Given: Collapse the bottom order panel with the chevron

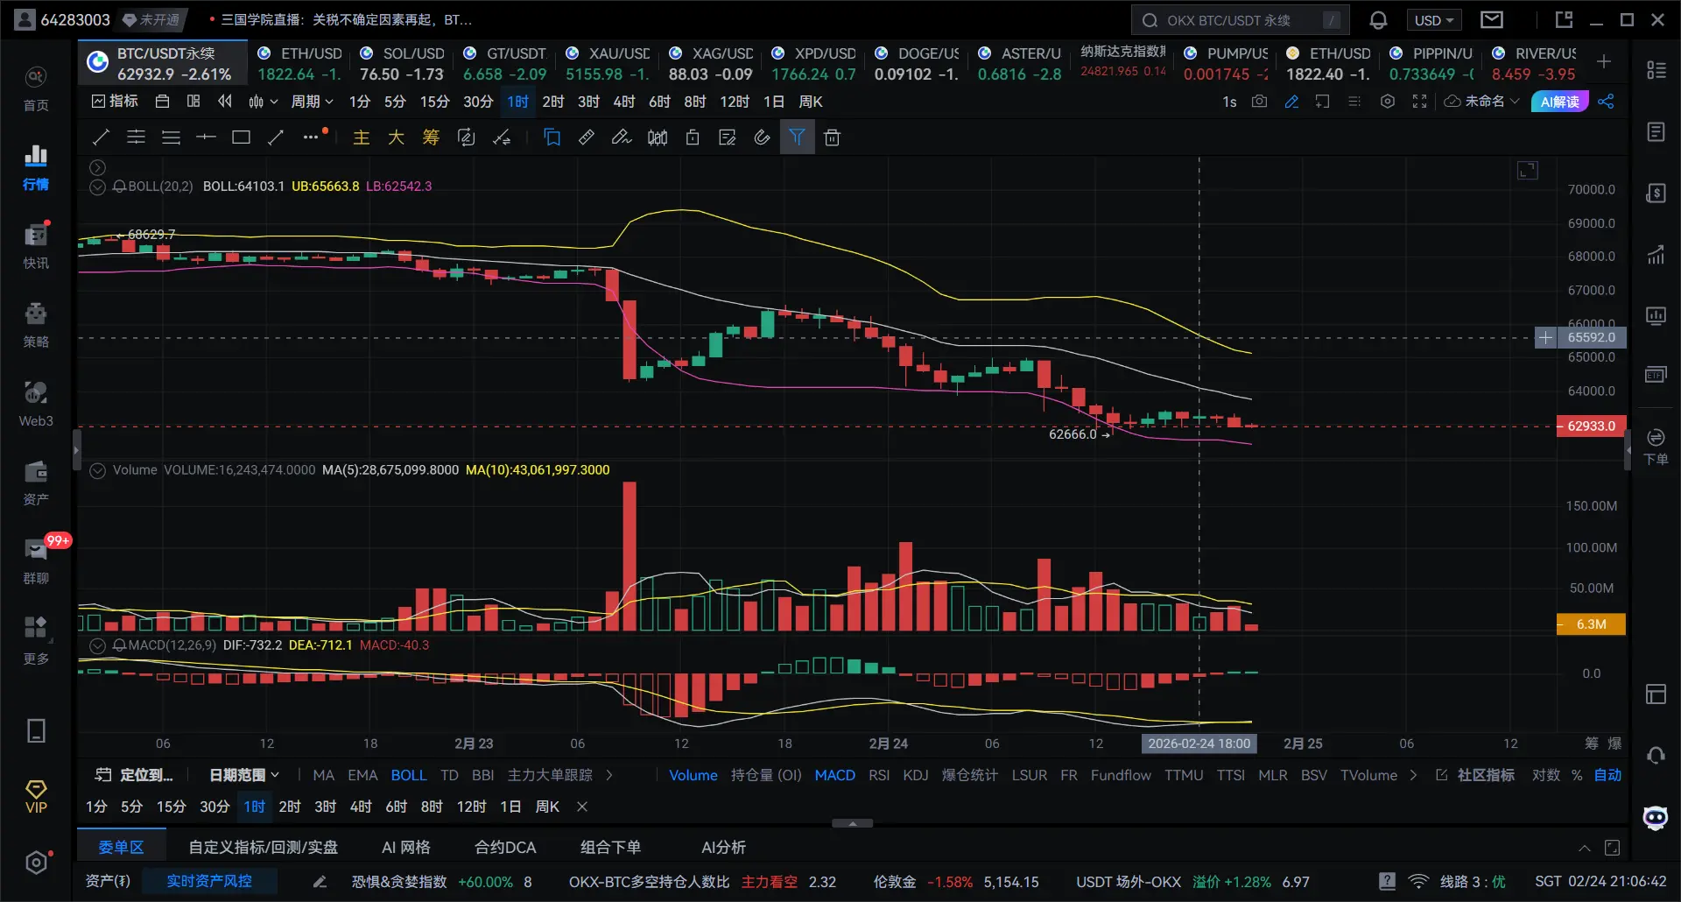Looking at the screenshot, I should (x=1584, y=848).
